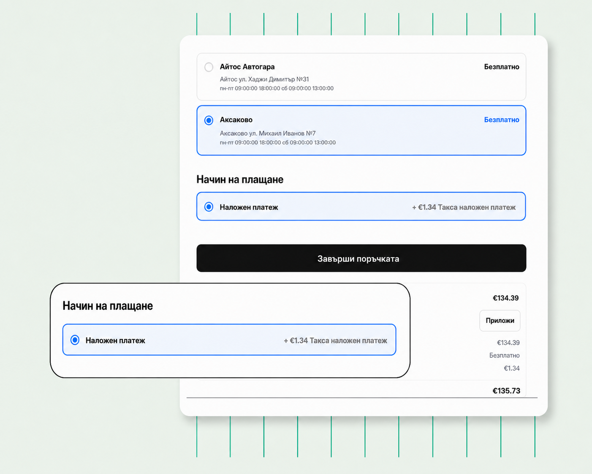
Task: Click blue Безплатно label on Аксаково option
Action: tap(502, 120)
